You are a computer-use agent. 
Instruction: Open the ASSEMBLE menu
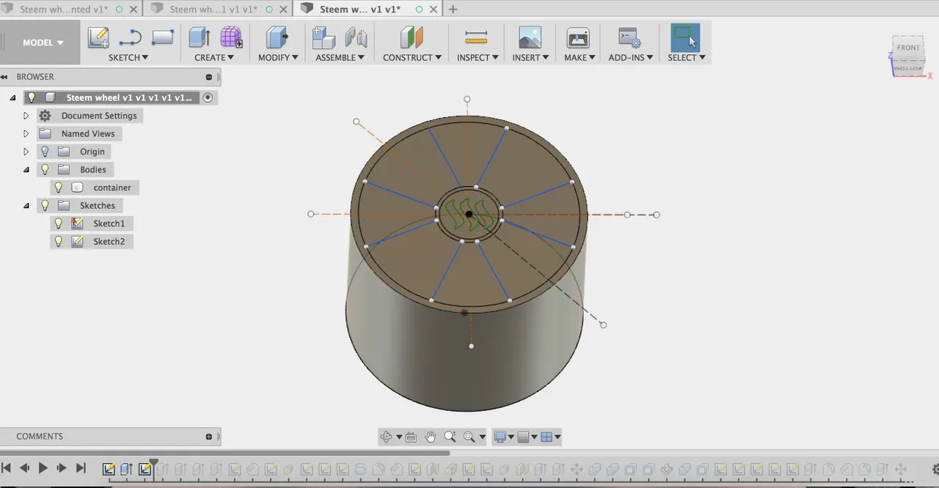[340, 57]
